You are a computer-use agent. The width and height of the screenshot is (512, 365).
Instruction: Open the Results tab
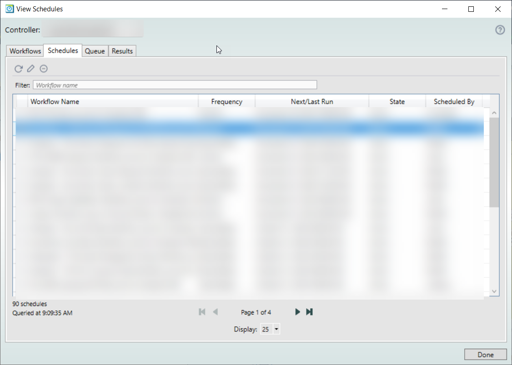[x=122, y=51]
